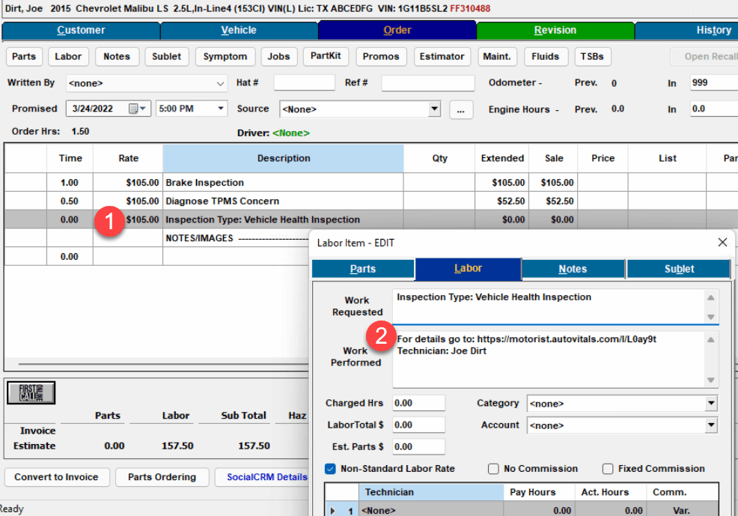The image size is (738, 516).
Task: Switch to the Revision tab
Action: (555, 31)
